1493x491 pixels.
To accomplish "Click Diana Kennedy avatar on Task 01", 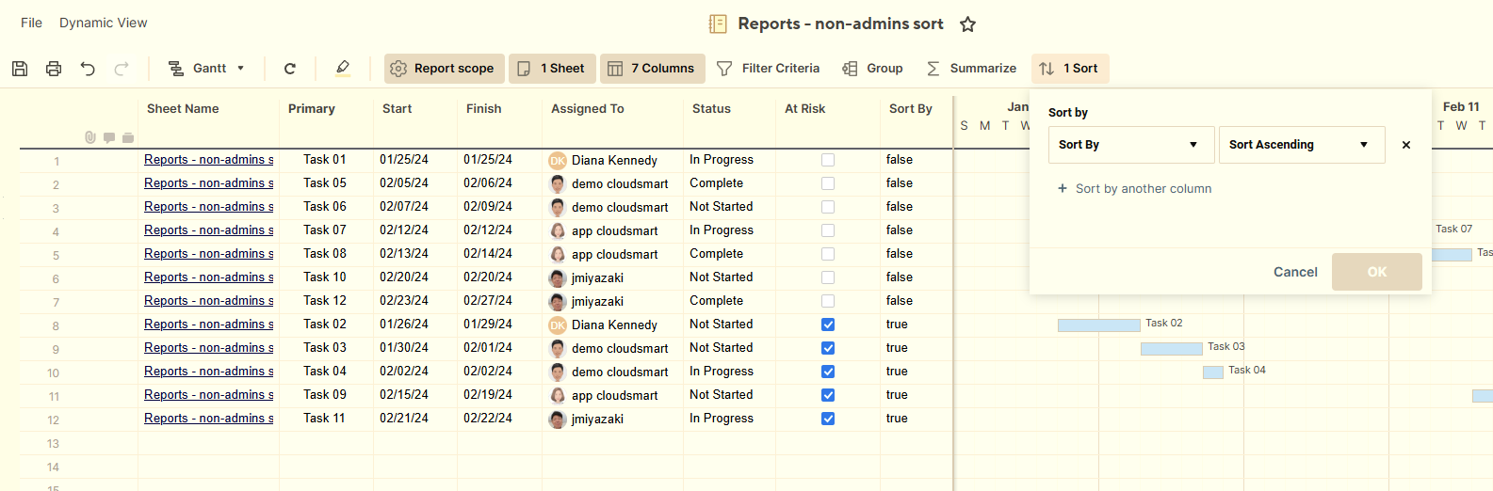I will point(558,161).
